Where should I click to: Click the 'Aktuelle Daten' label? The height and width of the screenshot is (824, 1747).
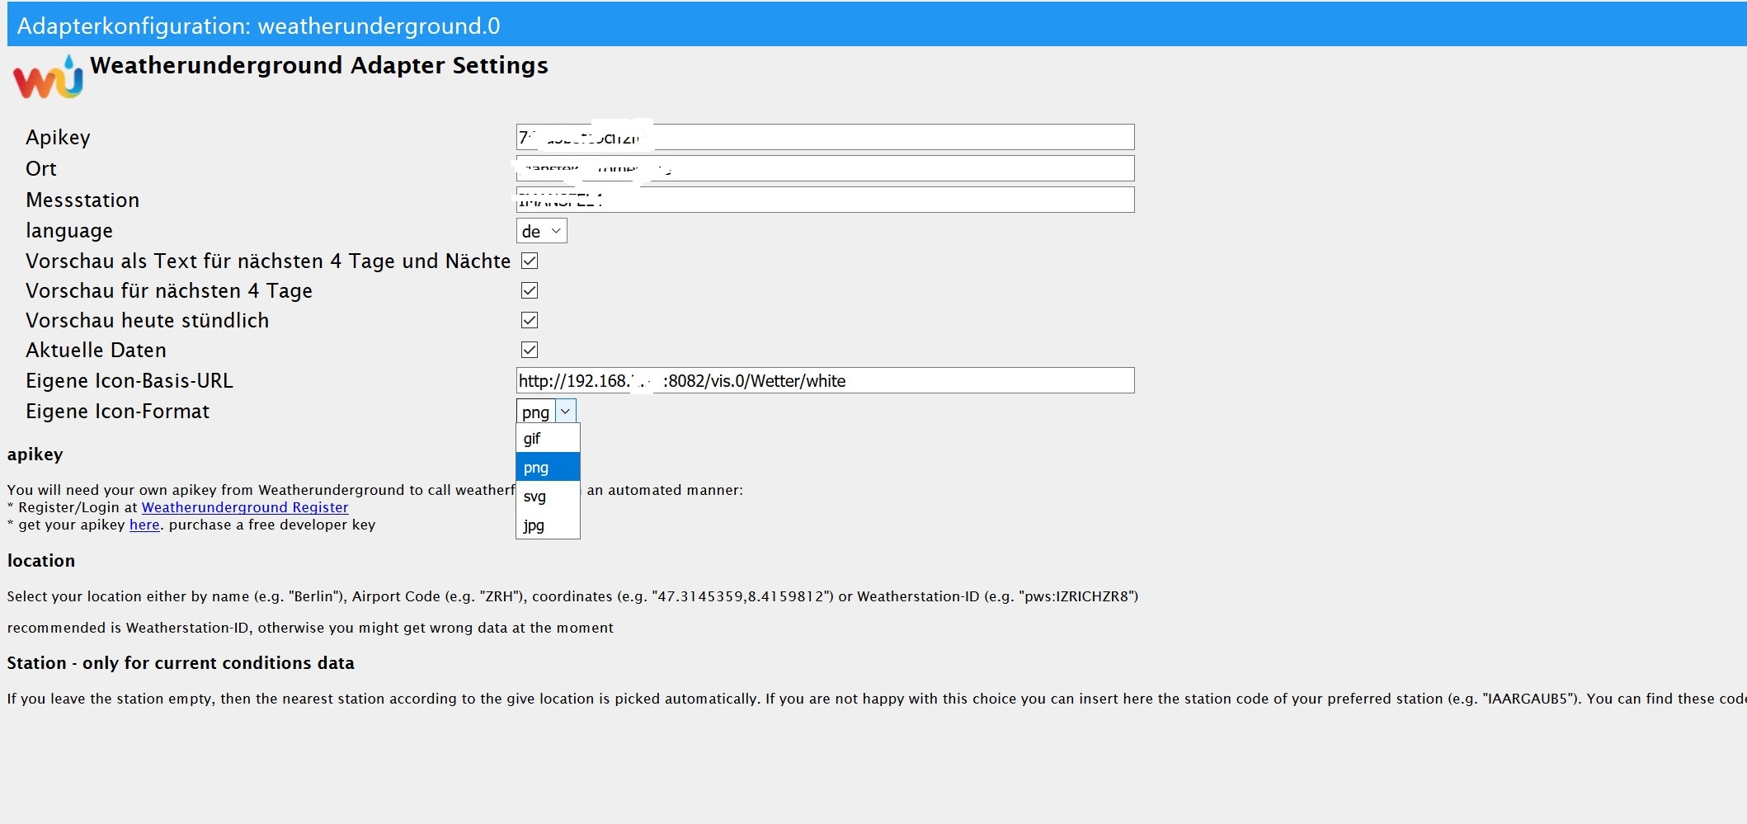point(96,350)
